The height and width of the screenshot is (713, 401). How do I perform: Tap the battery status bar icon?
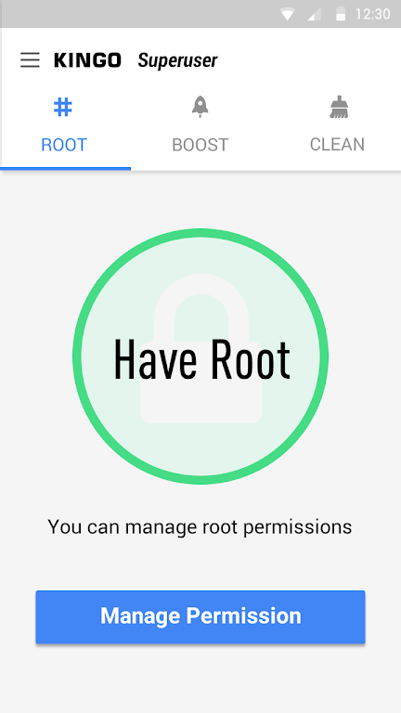tap(341, 14)
